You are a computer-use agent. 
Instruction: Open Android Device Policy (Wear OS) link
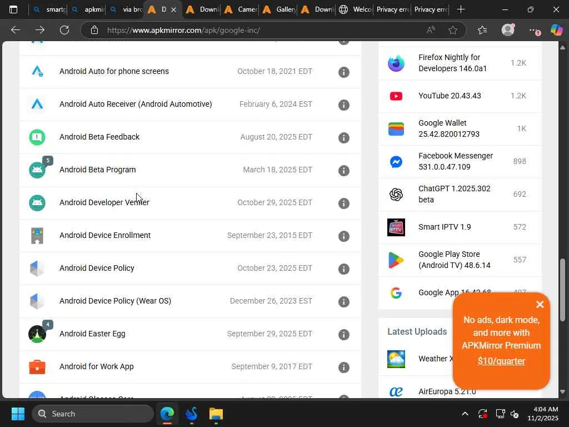tap(115, 301)
